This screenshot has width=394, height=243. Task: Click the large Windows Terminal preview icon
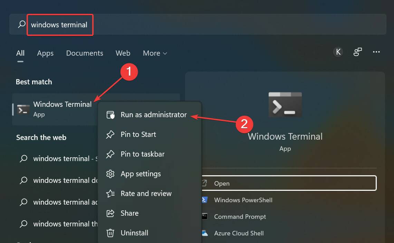click(x=285, y=104)
